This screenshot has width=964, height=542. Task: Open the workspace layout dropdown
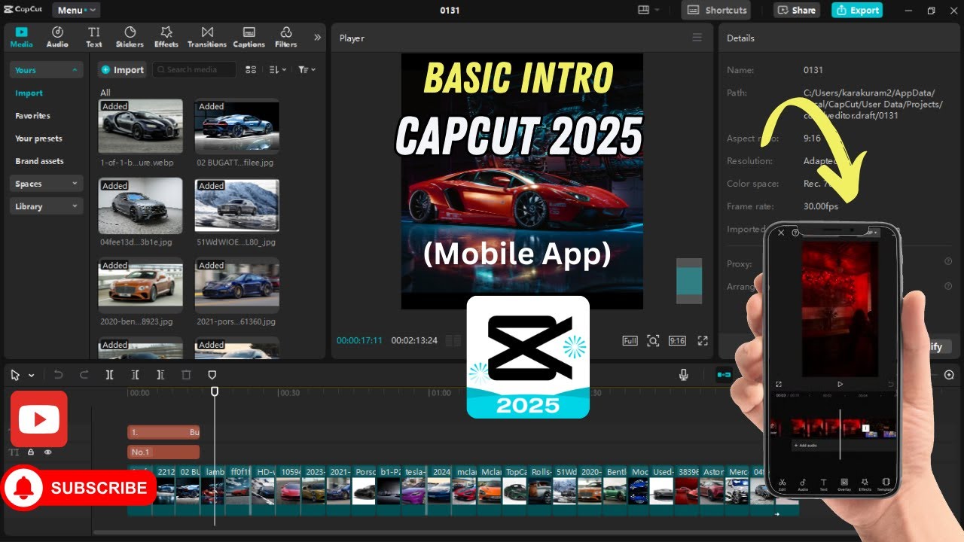(x=648, y=10)
